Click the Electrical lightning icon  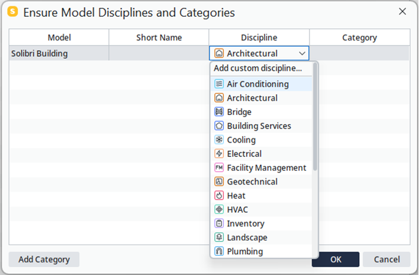pyautogui.click(x=219, y=153)
